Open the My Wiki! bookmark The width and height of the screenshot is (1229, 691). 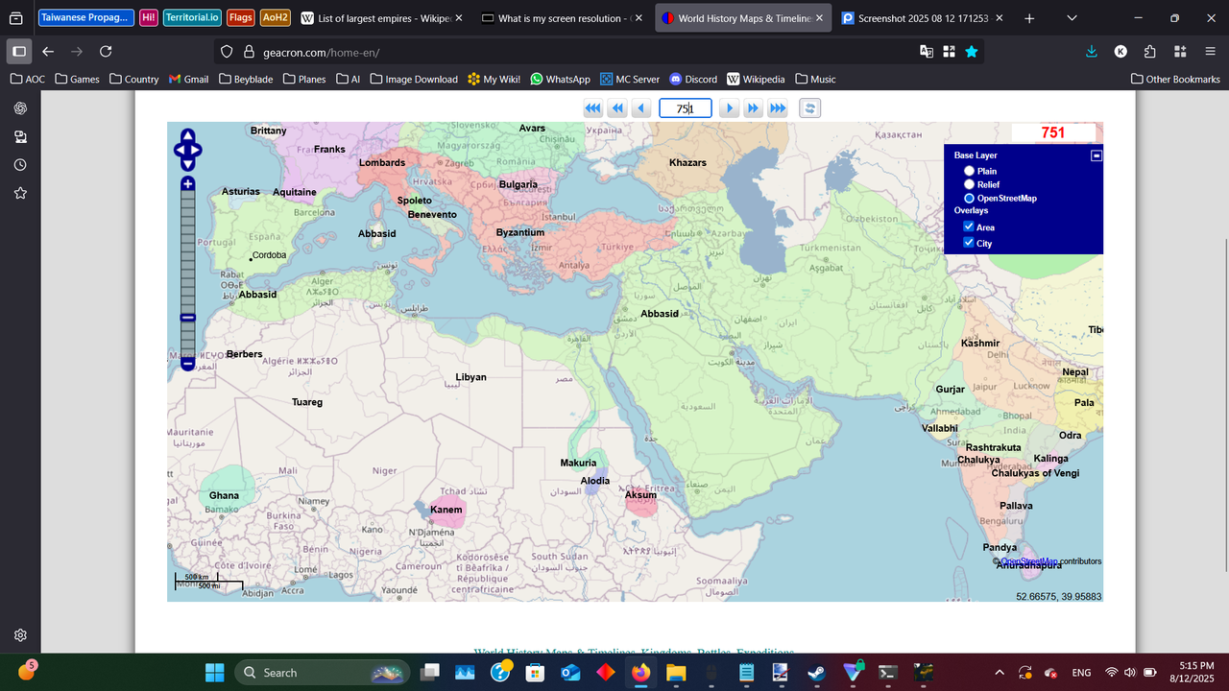[x=494, y=79]
